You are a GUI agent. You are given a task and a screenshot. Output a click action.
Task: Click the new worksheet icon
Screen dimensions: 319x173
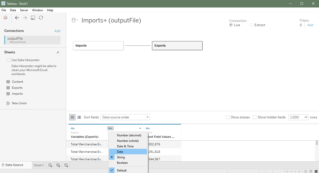coord(50,165)
